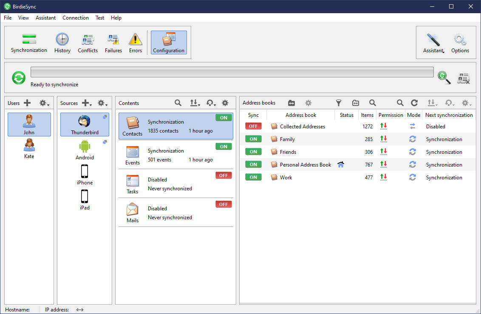
Task: Click the filter funnel icon in Address books
Action: click(x=339, y=103)
